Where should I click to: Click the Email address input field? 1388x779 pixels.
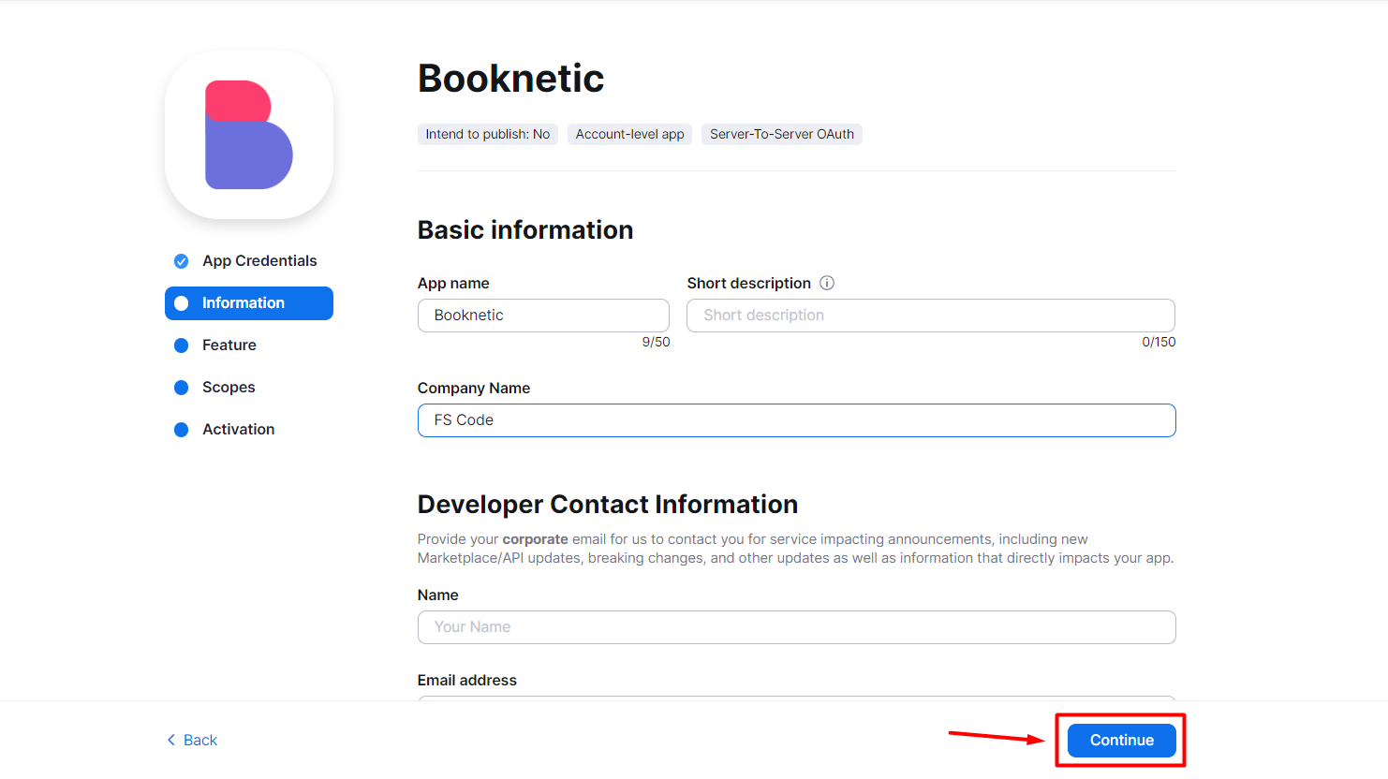pos(796,704)
